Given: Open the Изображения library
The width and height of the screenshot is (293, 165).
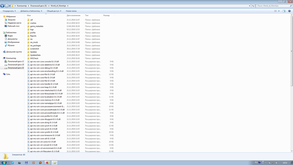Looking at the screenshot, I should coord(14,42).
